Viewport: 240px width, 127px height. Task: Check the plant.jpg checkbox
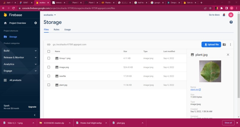click(x=49, y=85)
